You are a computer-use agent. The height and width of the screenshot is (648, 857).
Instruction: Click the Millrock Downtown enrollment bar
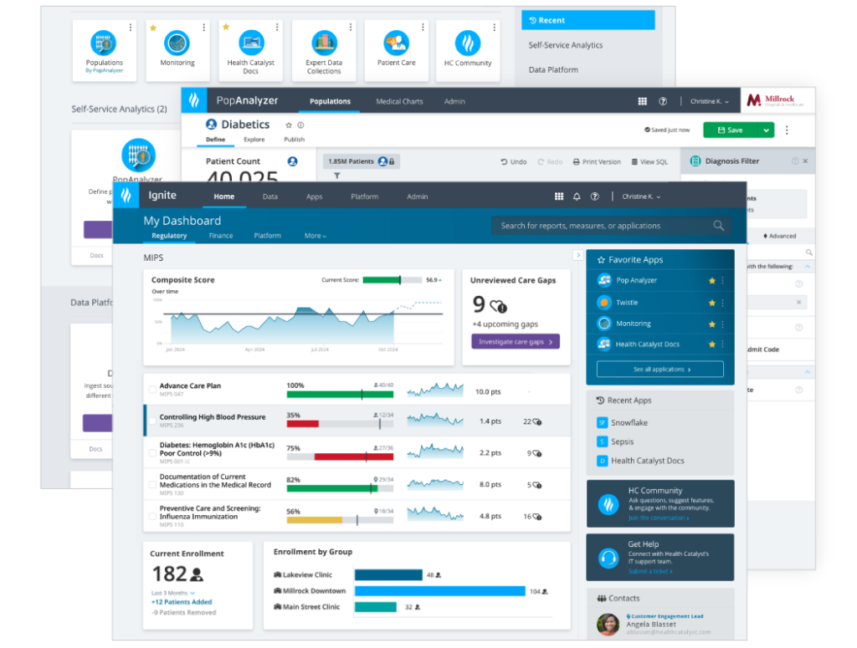440,590
